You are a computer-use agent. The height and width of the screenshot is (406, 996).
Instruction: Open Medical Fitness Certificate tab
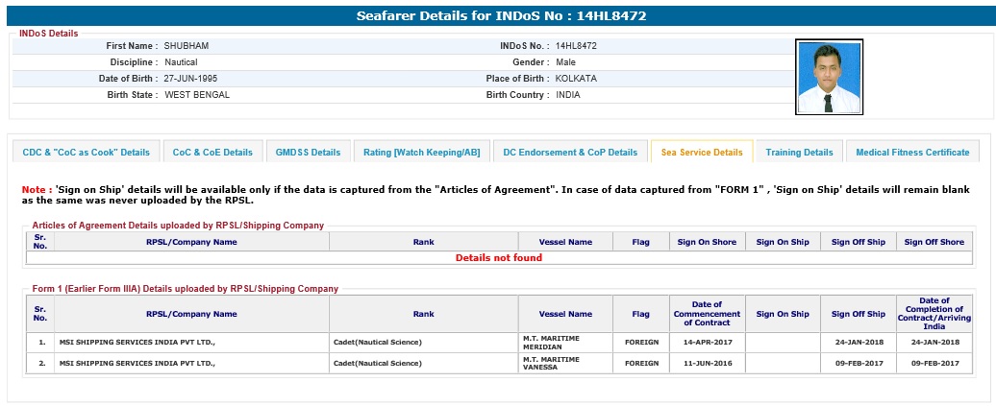pyautogui.click(x=912, y=153)
